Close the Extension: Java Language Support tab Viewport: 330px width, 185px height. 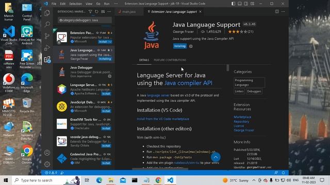click(x=201, y=11)
